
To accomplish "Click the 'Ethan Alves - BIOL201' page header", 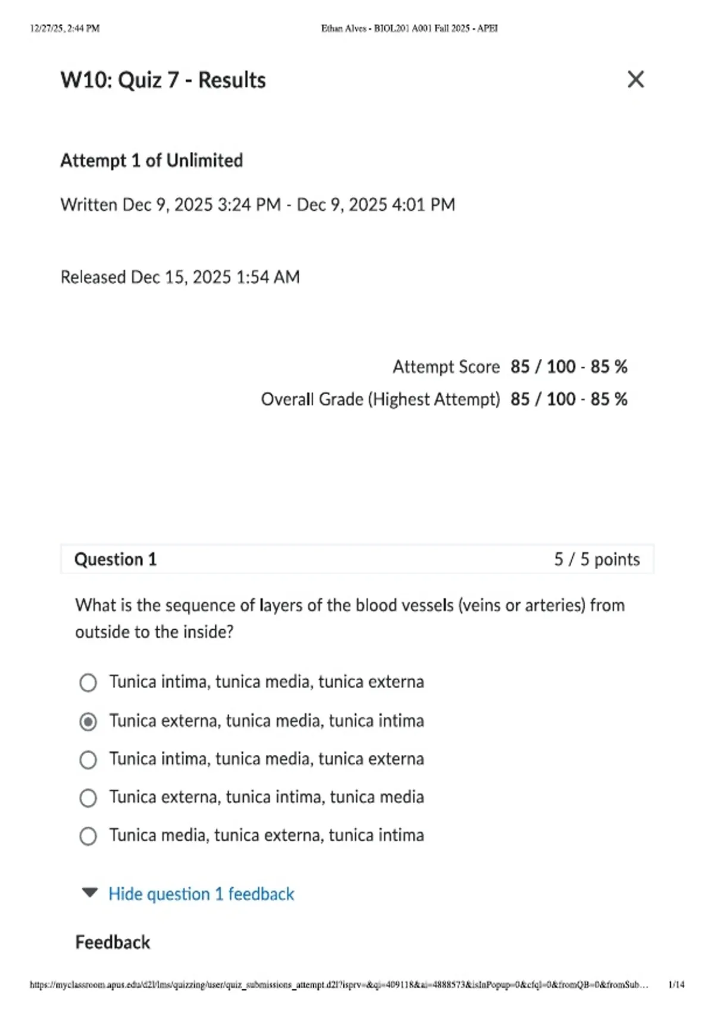I will [x=409, y=28].
